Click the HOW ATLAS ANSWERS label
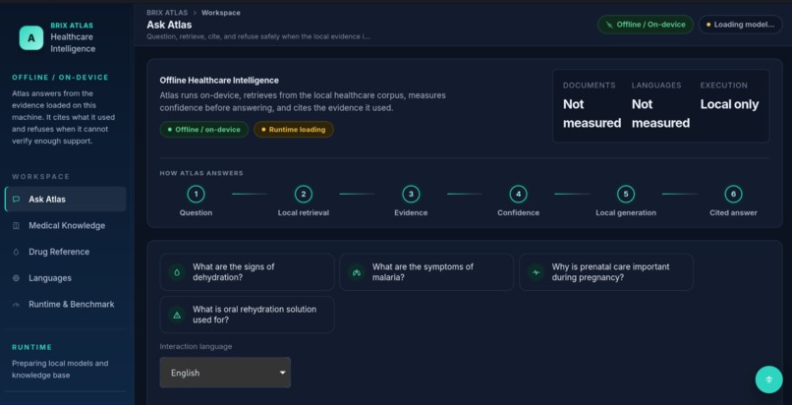Screen dimensions: 792x405 pyautogui.click(x=201, y=173)
